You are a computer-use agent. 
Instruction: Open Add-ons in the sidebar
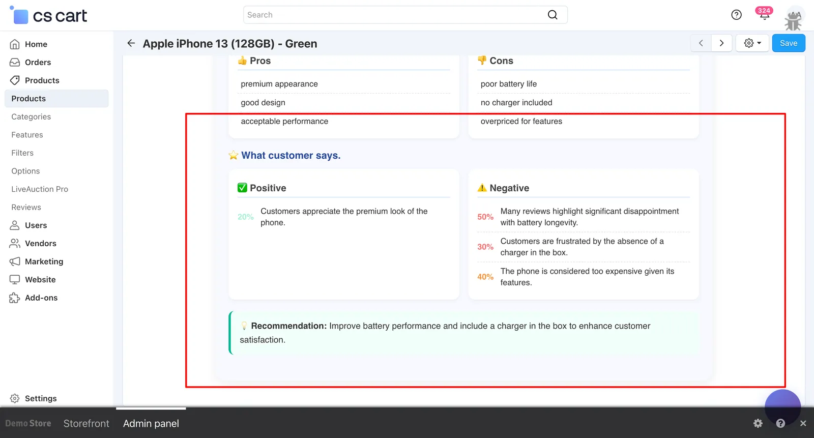coord(41,298)
